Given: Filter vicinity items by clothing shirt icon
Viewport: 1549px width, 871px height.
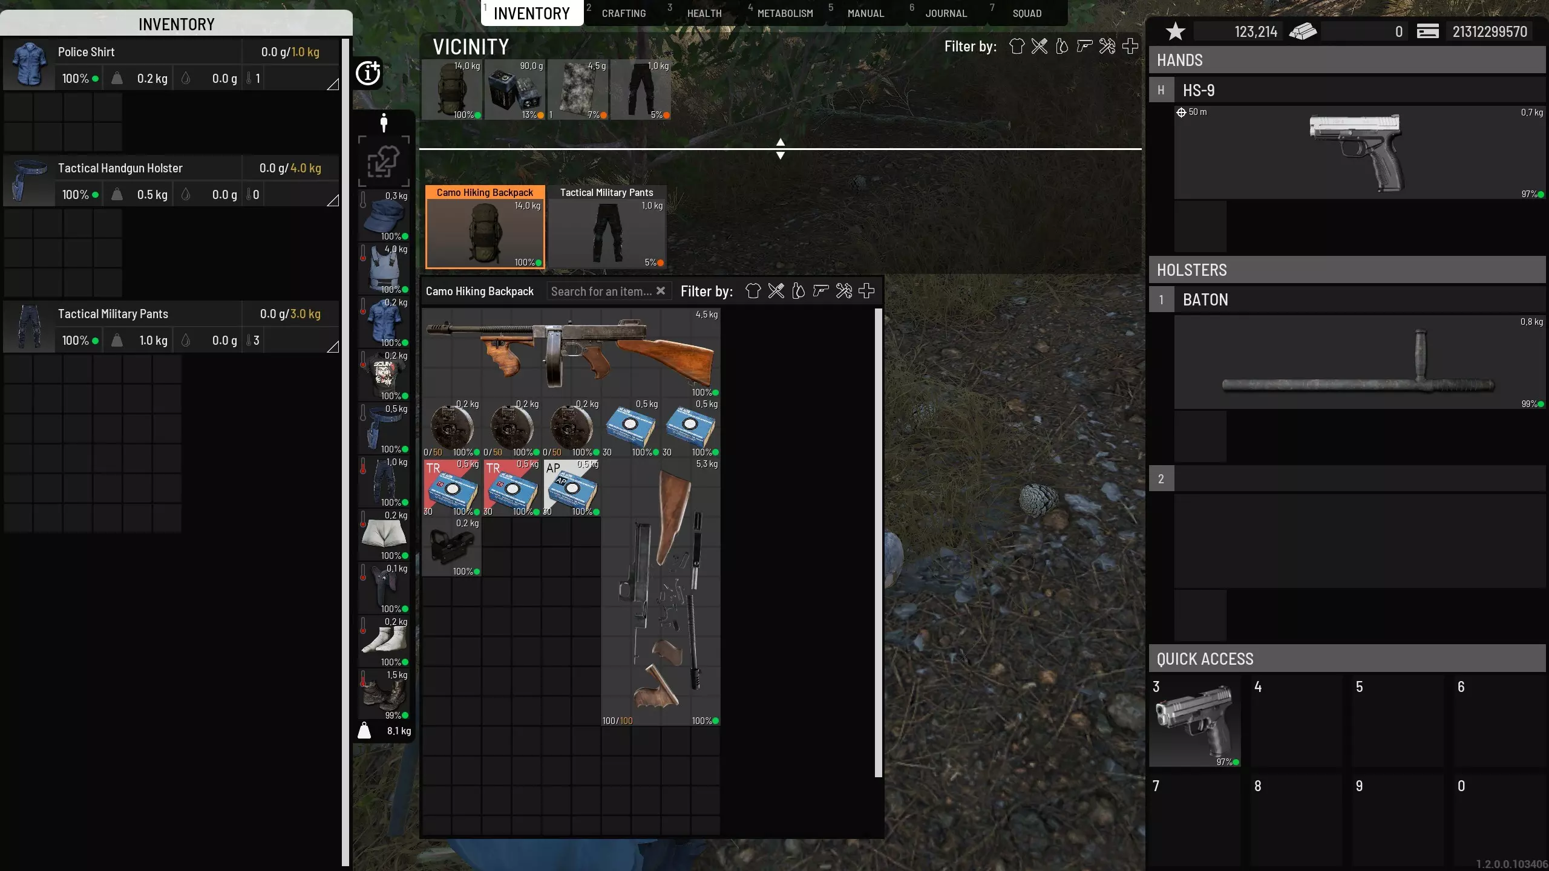Looking at the screenshot, I should [1017, 47].
